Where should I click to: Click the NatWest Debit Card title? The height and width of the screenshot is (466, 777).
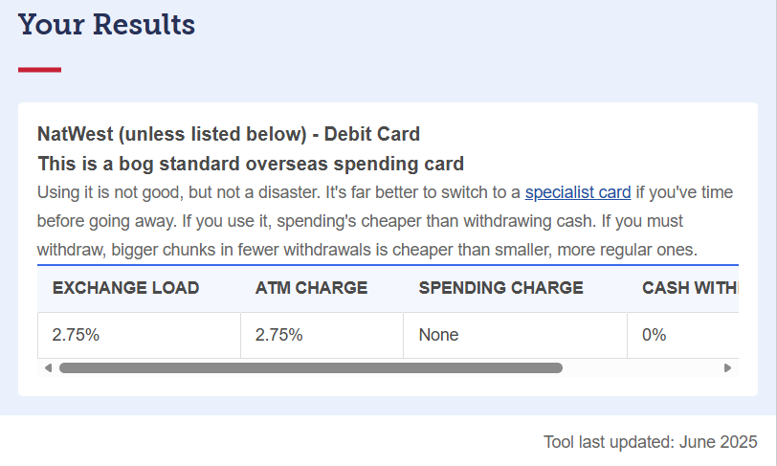coord(229,134)
